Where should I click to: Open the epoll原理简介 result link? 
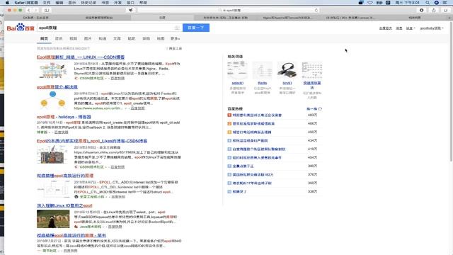click(x=57, y=86)
